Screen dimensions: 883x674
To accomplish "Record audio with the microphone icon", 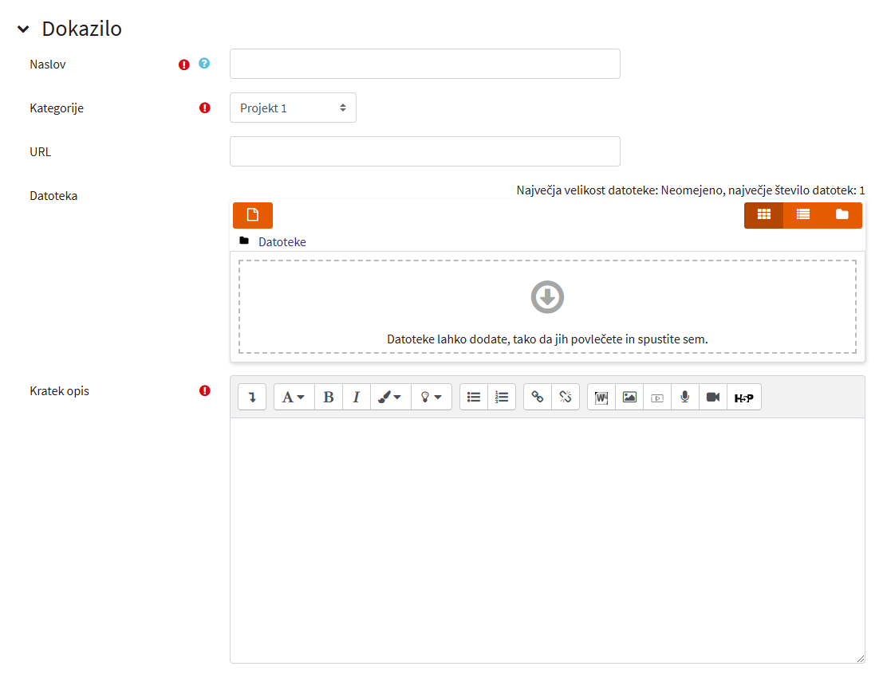I will [684, 397].
